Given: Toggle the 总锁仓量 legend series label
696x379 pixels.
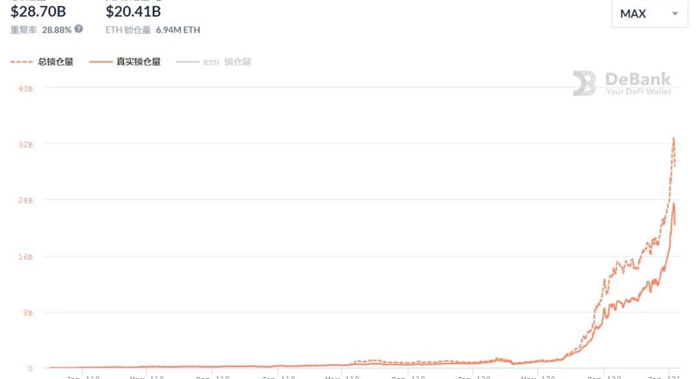Looking at the screenshot, I should tap(55, 62).
